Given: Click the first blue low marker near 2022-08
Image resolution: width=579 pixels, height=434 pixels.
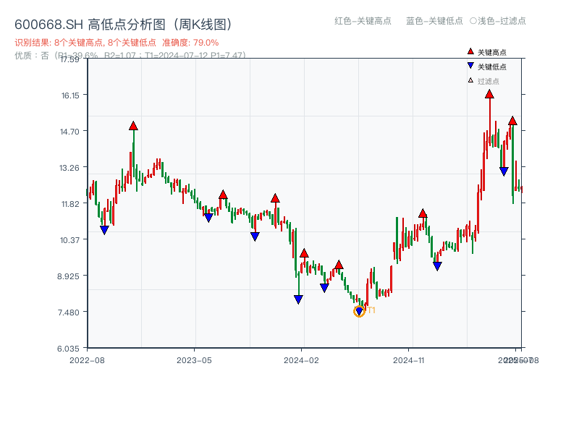Looking at the screenshot, I should (x=105, y=229).
